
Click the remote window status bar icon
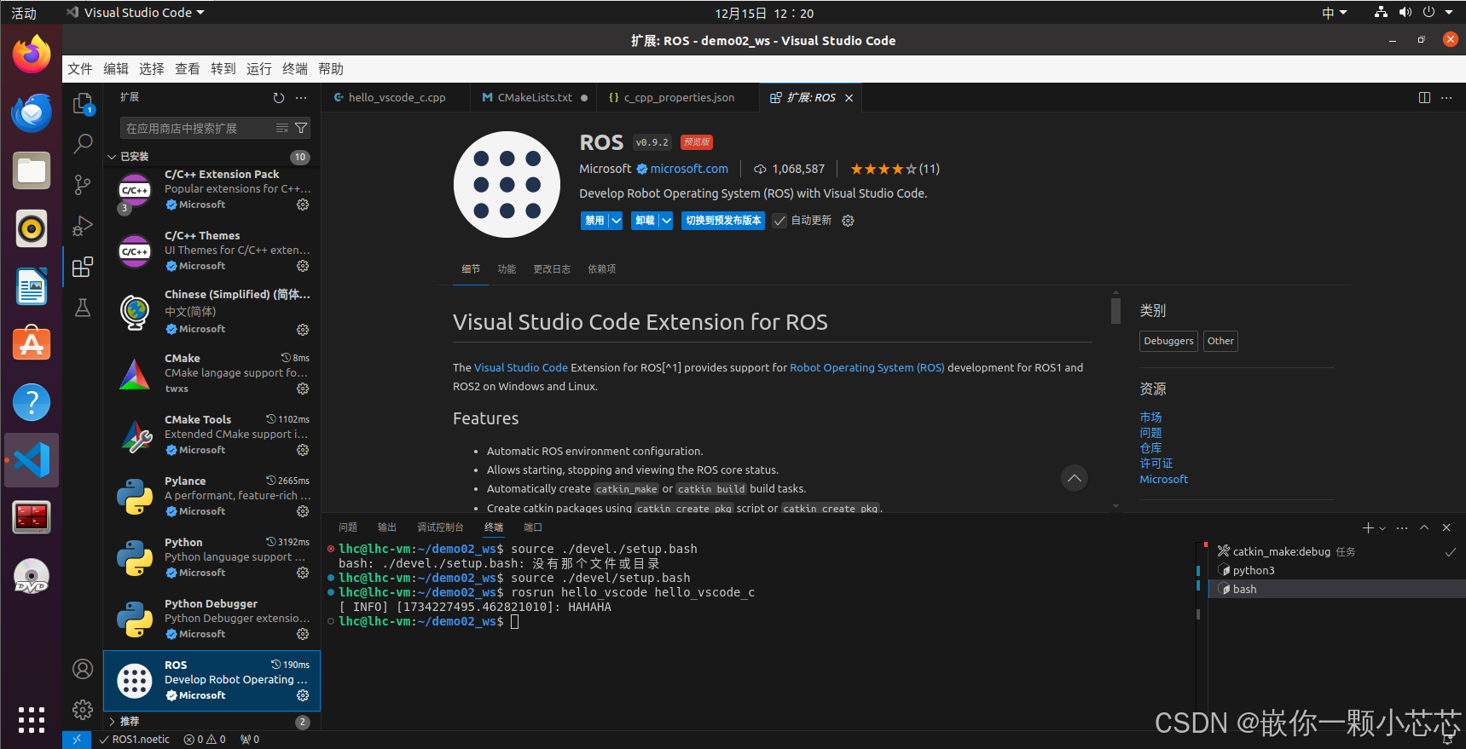coord(76,740)
